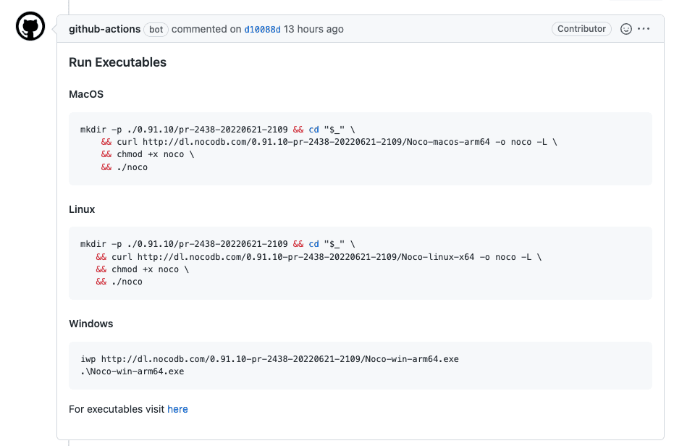695x446 pixels.
Task: Click the bot avatar circle on the left
Action: (x=30, y=27)
